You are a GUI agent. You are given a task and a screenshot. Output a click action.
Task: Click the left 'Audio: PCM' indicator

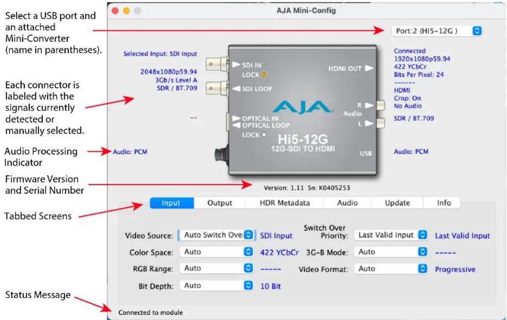coord(130,152)
